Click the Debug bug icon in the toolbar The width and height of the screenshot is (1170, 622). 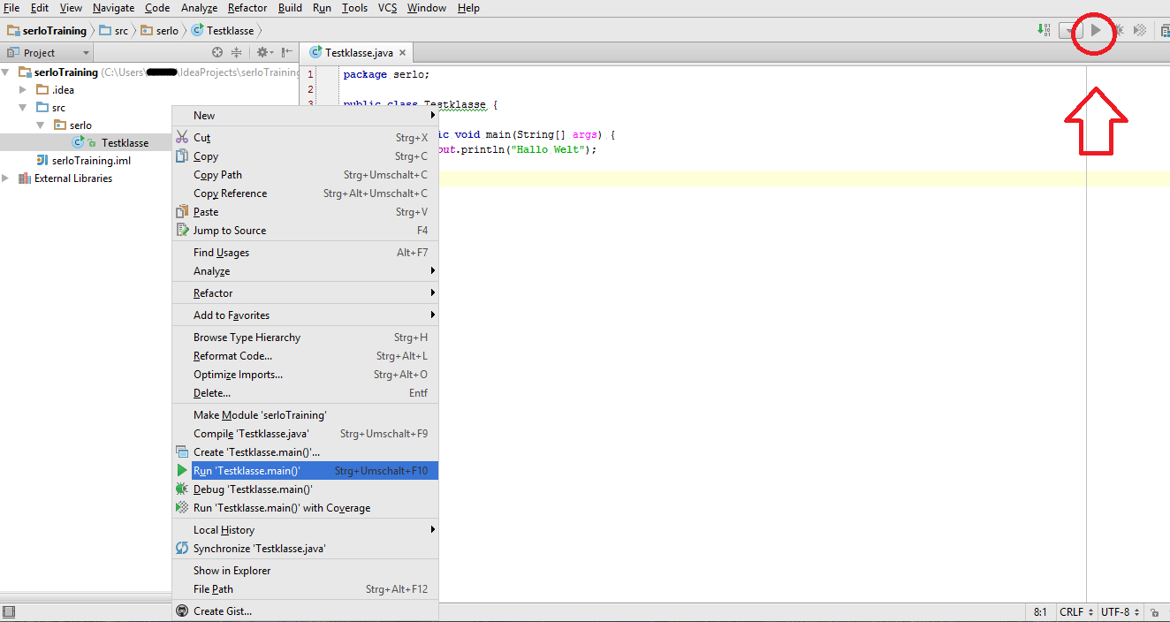(1119, 30)
